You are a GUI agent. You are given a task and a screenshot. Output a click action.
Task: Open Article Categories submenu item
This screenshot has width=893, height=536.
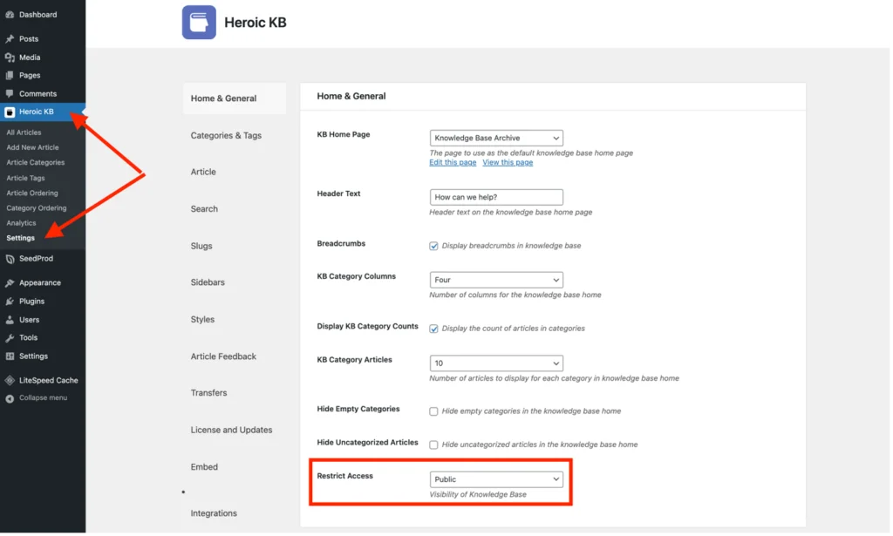tap(35, 163)
